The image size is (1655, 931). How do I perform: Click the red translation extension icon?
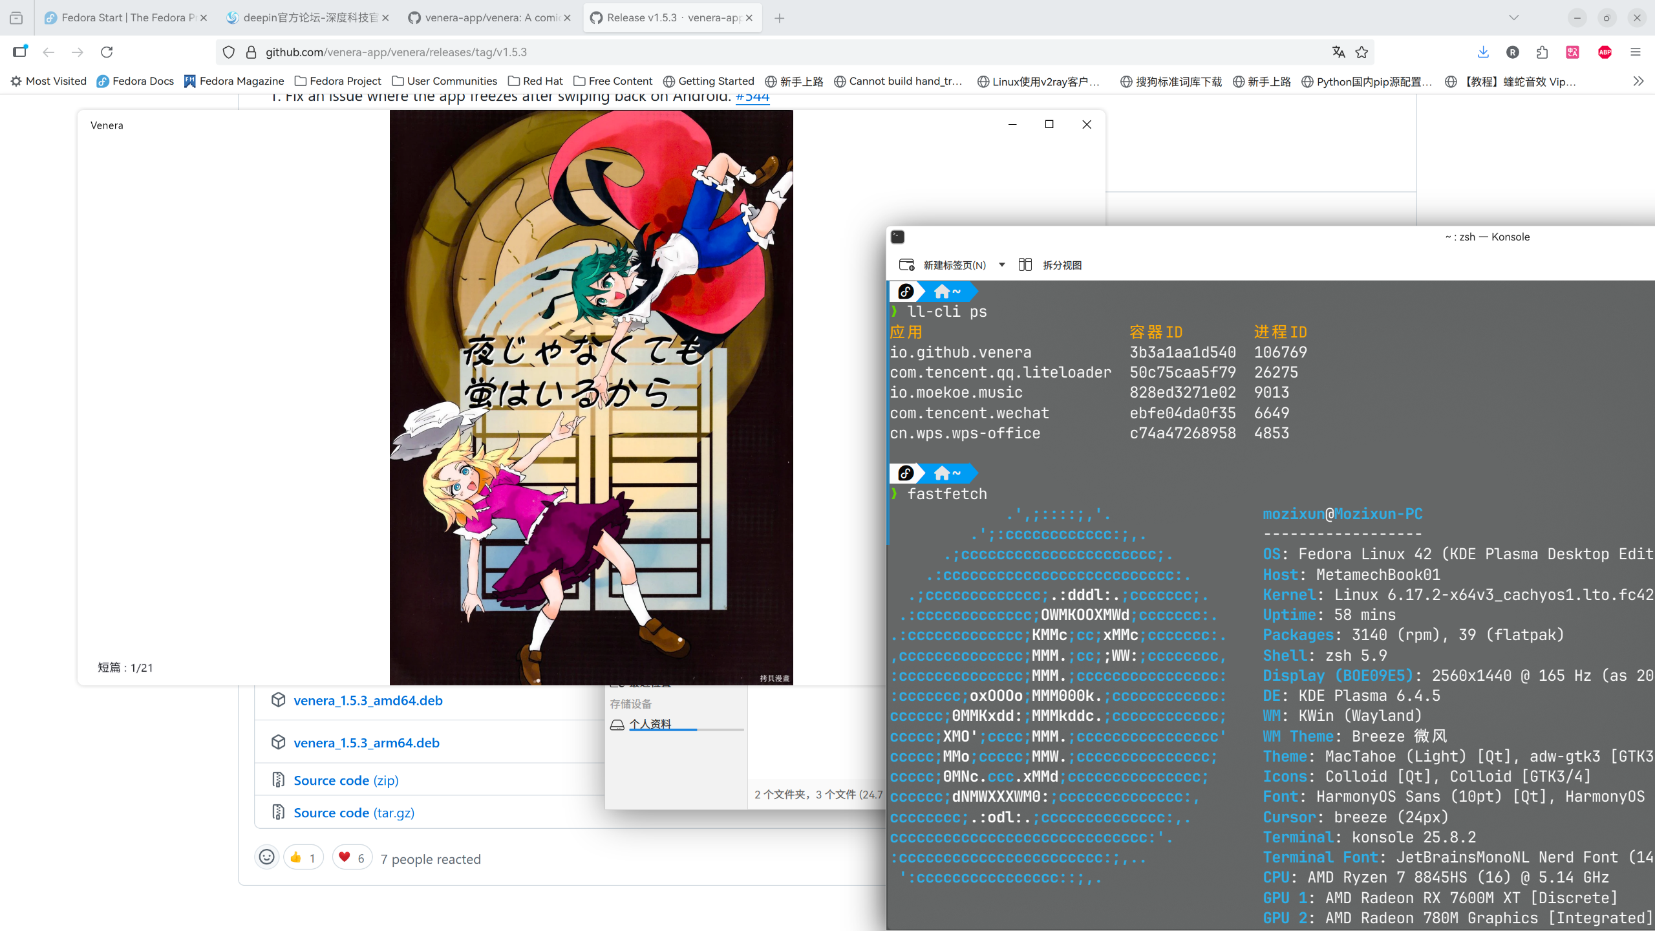coord(1573,52)
